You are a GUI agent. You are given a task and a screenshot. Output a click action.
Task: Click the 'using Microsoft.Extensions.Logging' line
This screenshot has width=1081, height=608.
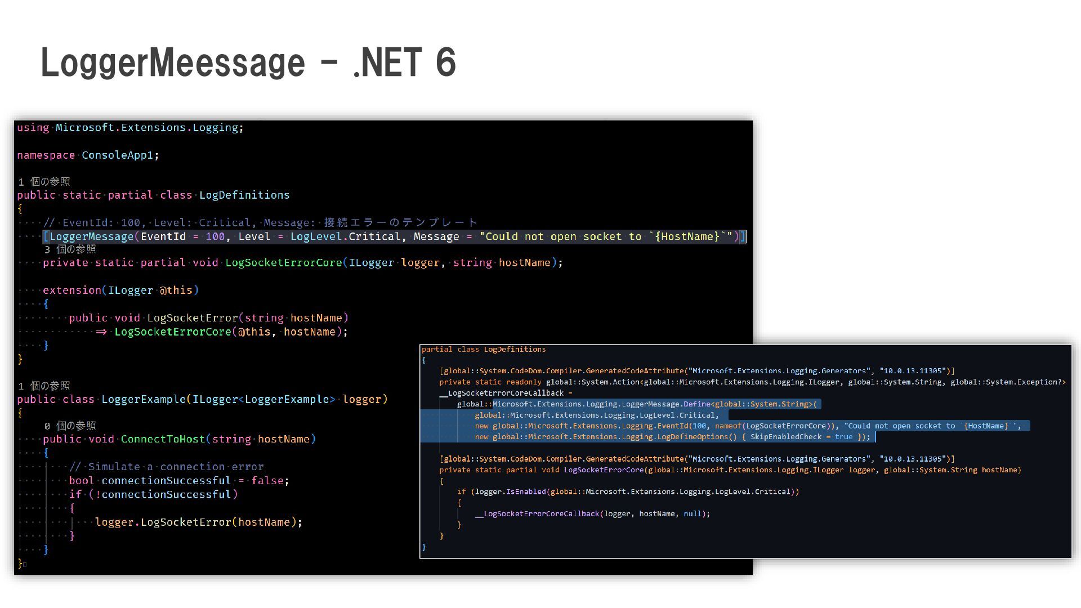pos(129,128)
